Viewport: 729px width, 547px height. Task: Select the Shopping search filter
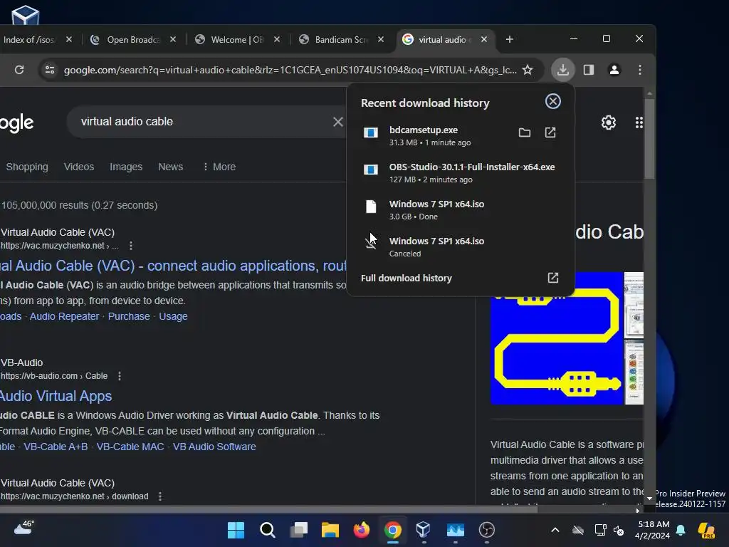pos(27,167)
